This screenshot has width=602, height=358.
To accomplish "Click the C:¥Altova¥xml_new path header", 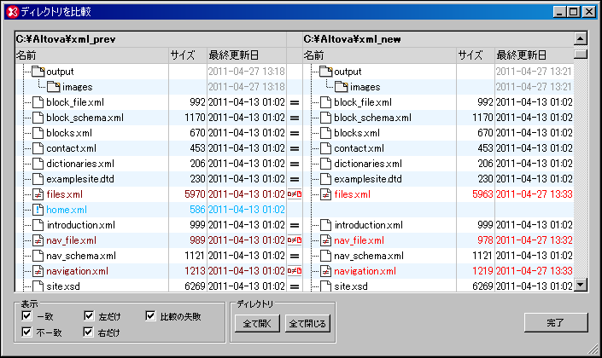I will [352, 39].
